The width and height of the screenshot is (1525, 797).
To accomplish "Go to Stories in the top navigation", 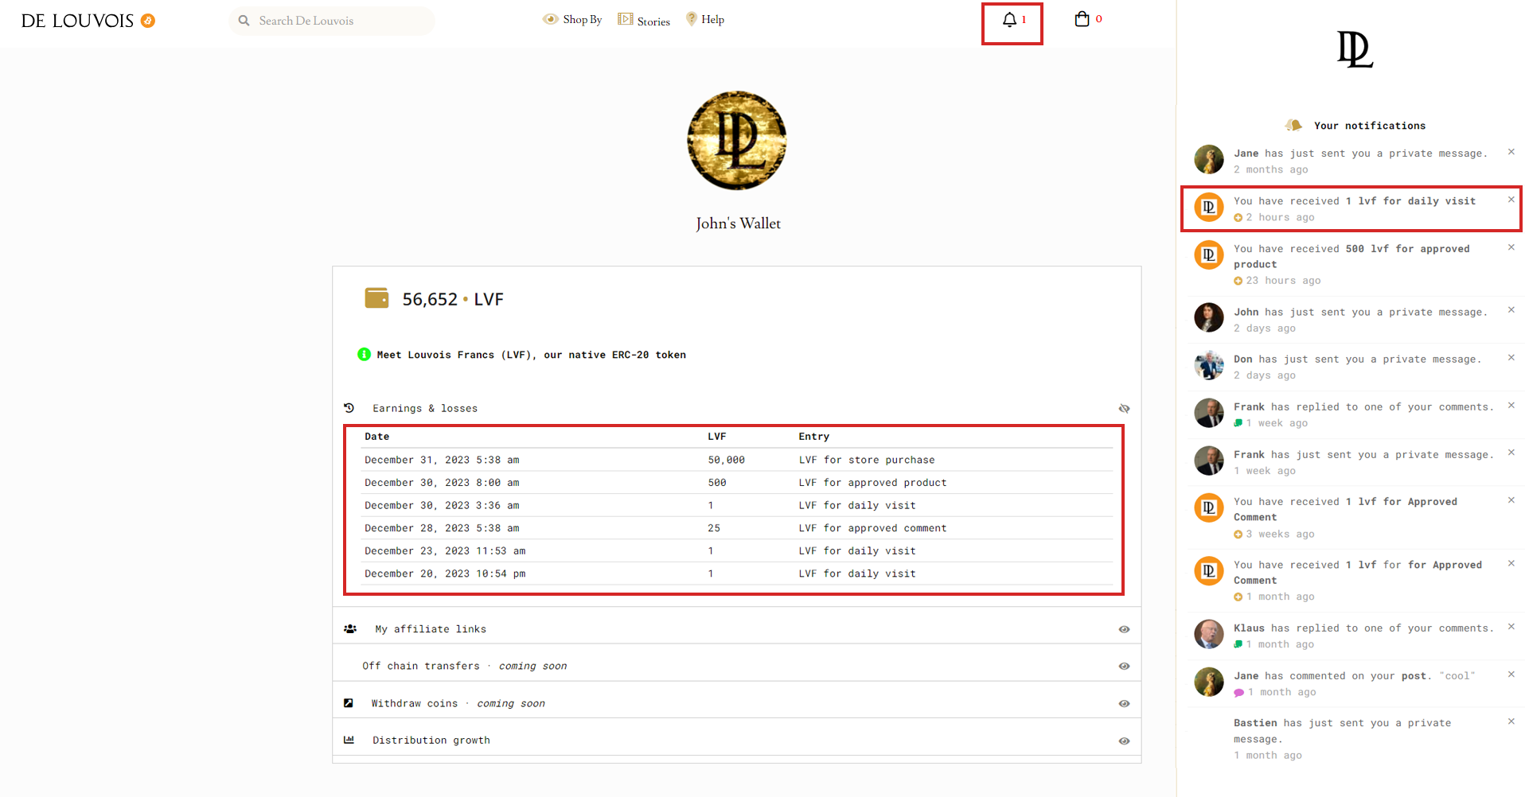I will [x=645, y=21].
